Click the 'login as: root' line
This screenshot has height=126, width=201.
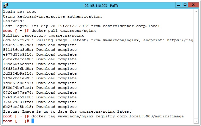point(20,12)
